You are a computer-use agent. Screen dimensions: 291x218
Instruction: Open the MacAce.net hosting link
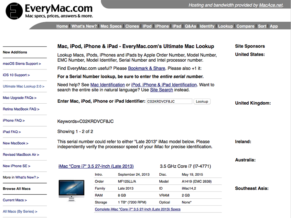point(271,5)
